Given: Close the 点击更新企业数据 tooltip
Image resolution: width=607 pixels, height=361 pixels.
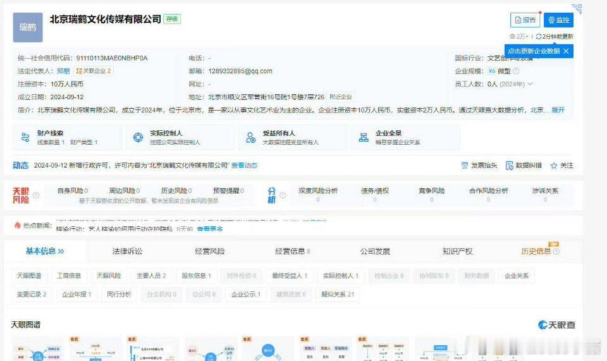Looking at the screenshot, I should point(566,51).
